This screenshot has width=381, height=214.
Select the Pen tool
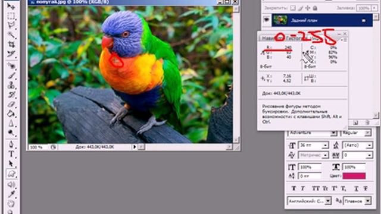[11, 144]
